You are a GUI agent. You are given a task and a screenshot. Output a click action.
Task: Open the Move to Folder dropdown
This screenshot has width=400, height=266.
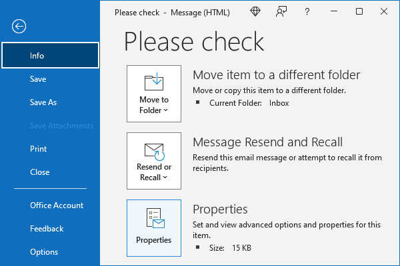click(154, 94)
